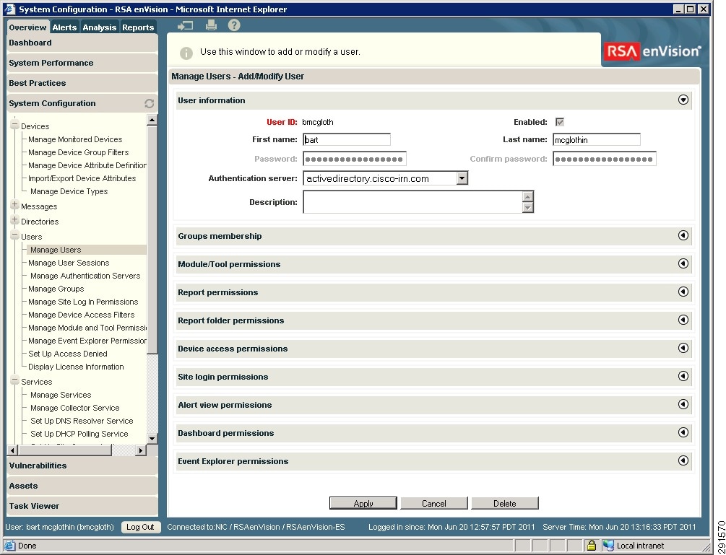Viewport: 726px width, 555px height.
Task: Click the Log Out button
Action: (140, 528)
